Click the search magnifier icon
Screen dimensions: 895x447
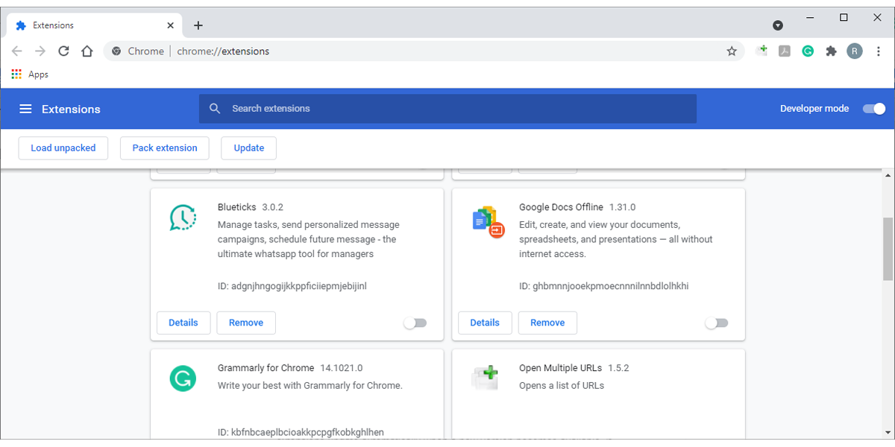215,109
